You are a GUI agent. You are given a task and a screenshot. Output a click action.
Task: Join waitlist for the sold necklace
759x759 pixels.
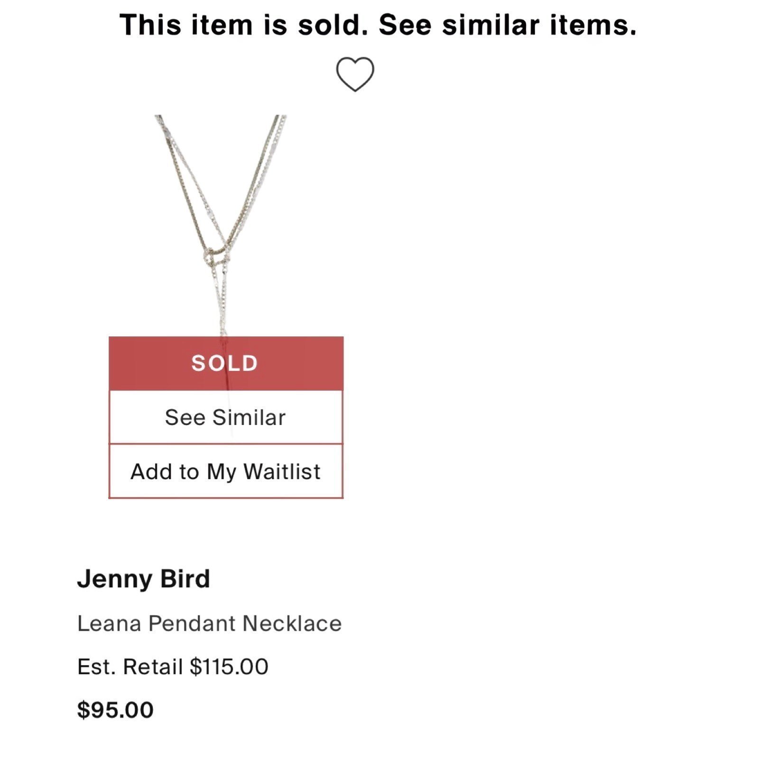(226, 472)
